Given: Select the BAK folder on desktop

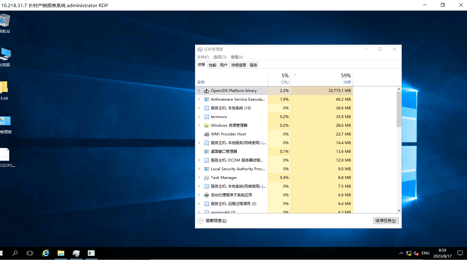Looking at the screenshot, I should pos(4,90).
